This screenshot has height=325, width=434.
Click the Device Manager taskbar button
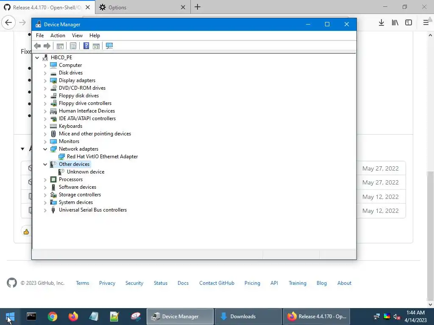180,317
